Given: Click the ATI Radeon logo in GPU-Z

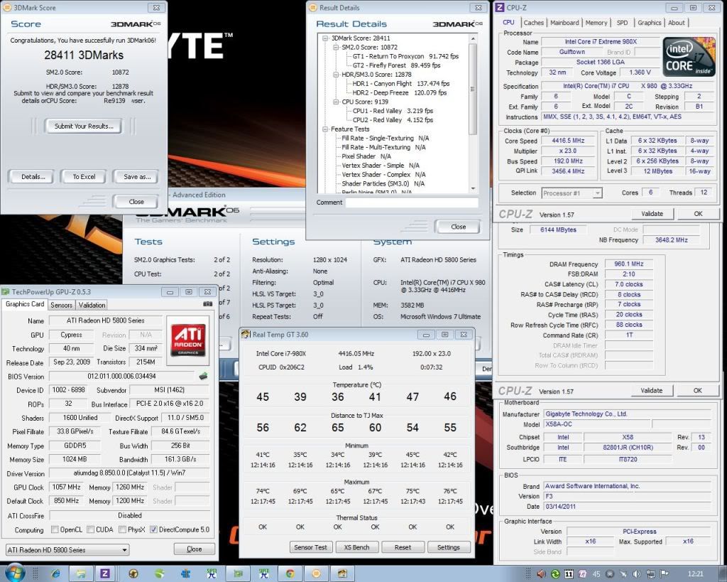Looking at the screenshot, I should click(187, 340).
